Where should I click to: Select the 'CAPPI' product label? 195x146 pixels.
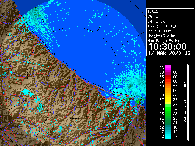pos(153,16)
